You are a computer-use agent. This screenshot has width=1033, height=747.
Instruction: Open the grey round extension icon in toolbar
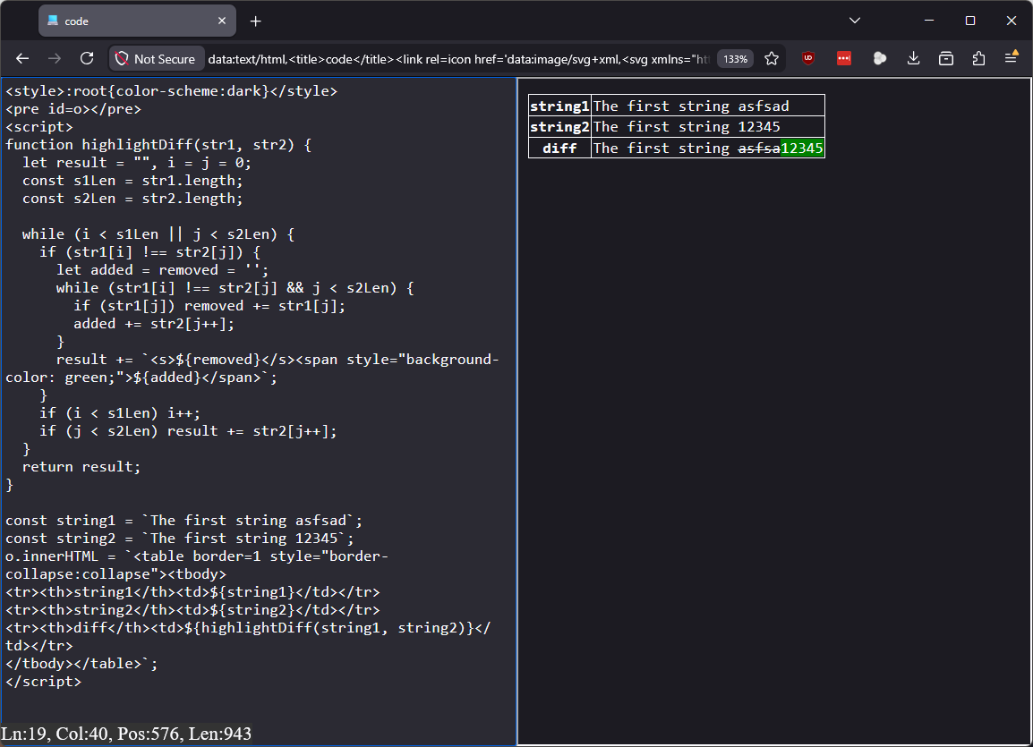(880, 58)
